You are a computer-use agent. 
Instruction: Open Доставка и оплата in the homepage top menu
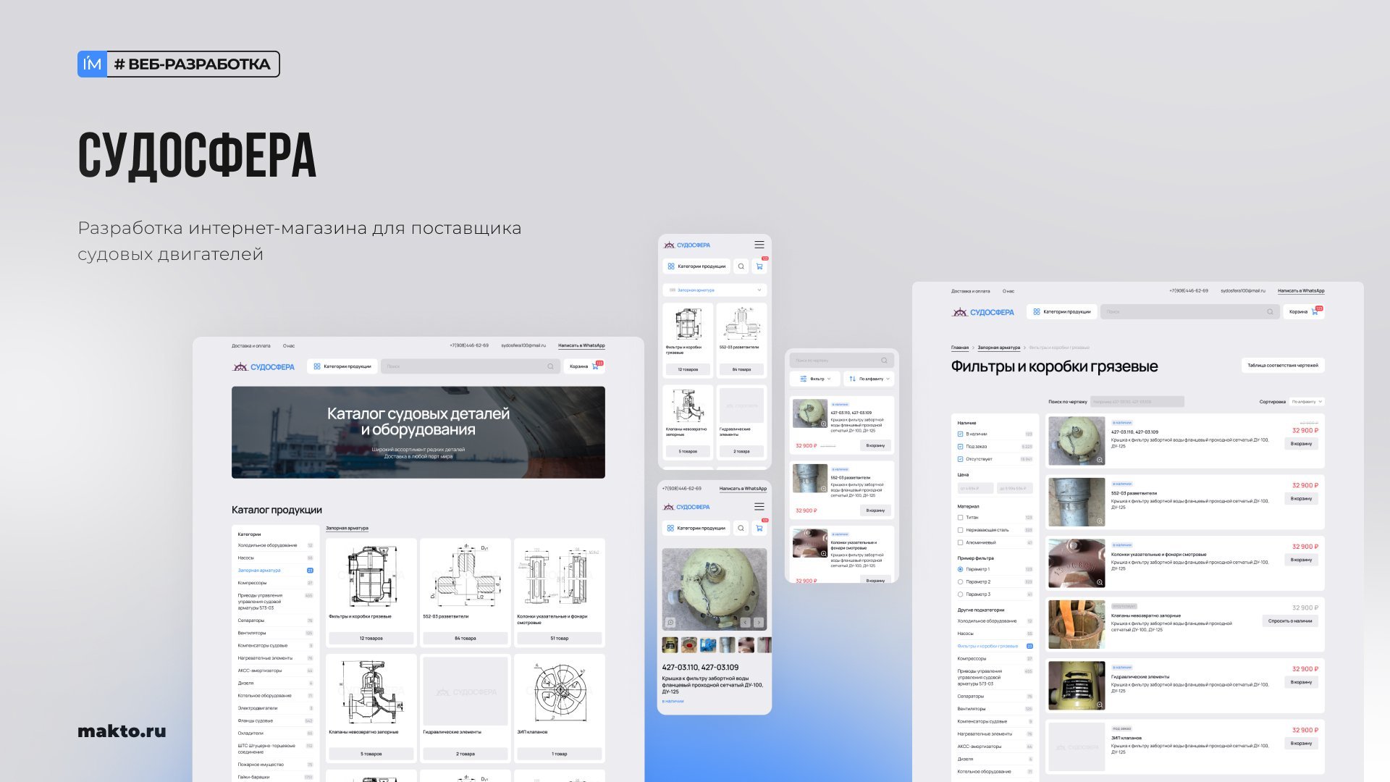pos(250,346)
